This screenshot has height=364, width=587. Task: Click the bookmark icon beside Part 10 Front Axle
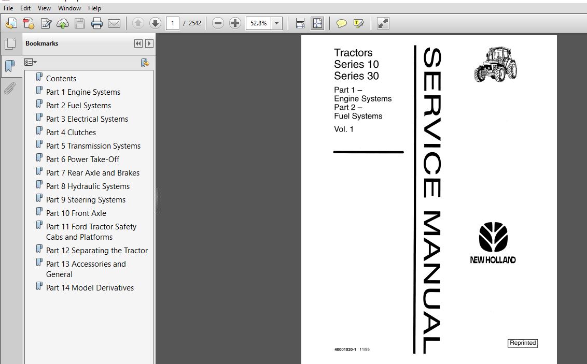pos(39,212)
